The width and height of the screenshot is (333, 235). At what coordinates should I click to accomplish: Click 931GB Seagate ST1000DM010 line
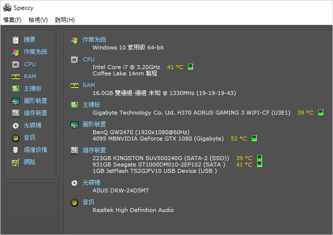159,164
